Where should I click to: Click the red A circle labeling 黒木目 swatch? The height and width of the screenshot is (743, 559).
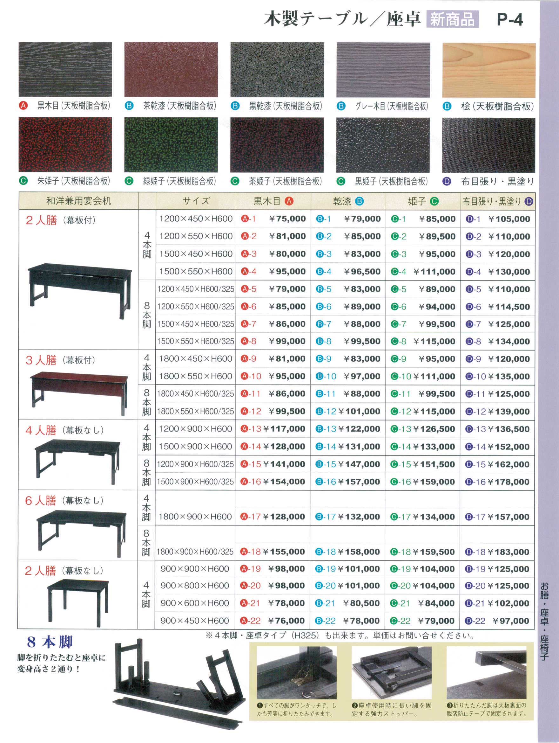tap(23, 106)
